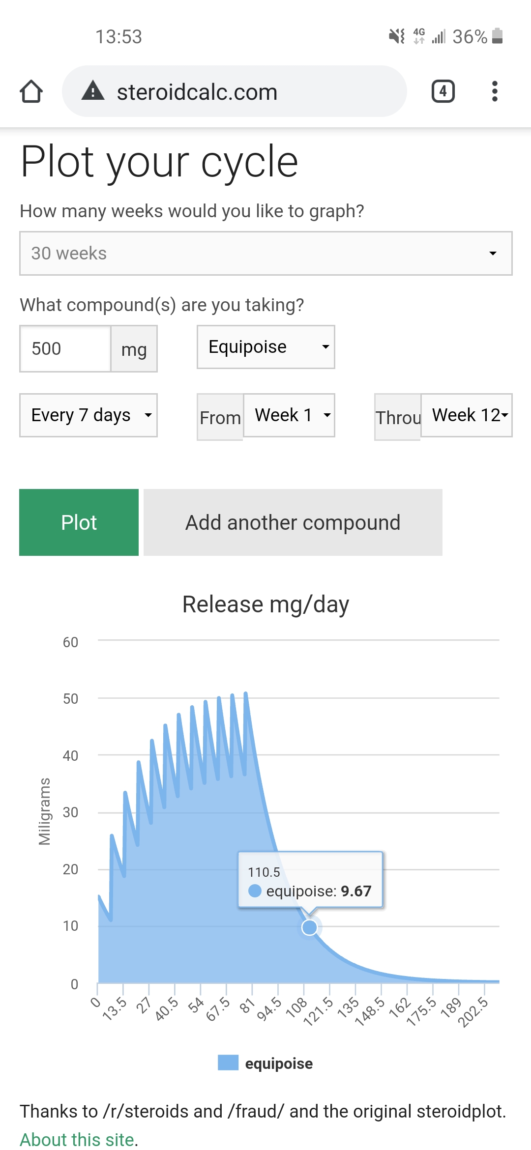
Task: Open the browser three-dot menu
Action: pos(495,91)
